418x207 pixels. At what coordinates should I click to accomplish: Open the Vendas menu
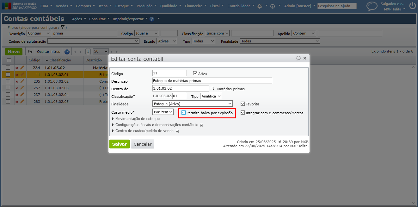coord(64,6)
